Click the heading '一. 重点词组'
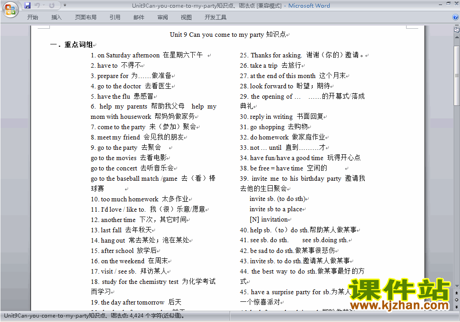The height and width of the screenshot is (322, 460). pyautogui.click(x=71, y=44)
